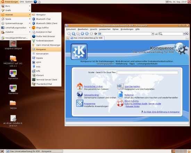Open the Extras menu
The image size is (191, 153).
click(116, 29)
